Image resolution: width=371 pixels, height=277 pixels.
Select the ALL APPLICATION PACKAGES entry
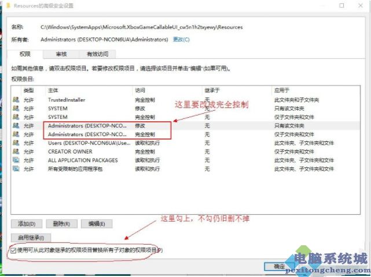tap(185, 160)
